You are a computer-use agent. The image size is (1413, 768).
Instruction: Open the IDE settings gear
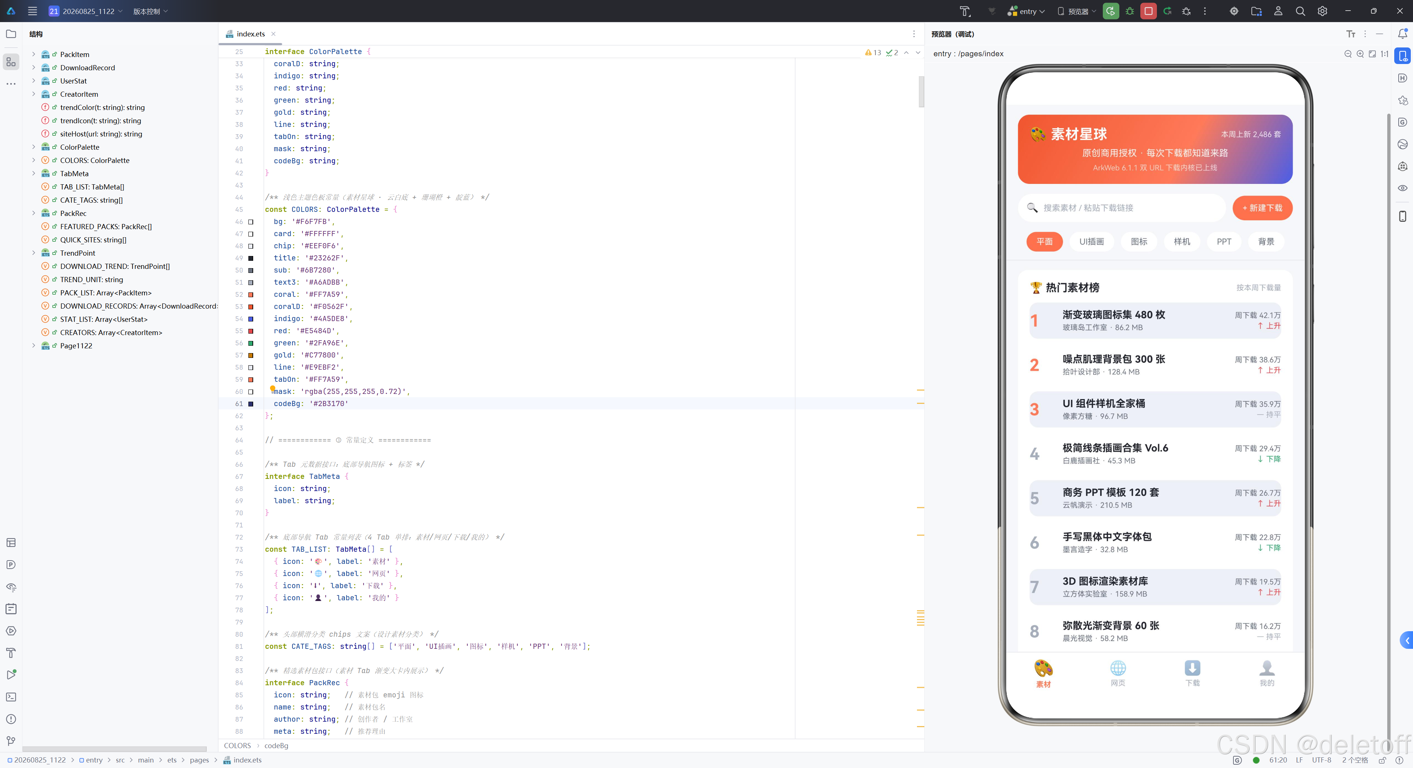point(1322,11)
